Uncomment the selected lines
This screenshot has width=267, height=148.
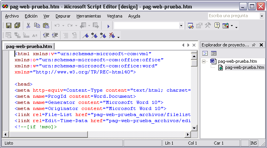pos(75,35)
